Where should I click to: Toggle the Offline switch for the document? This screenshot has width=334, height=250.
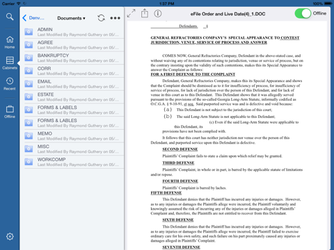[303, 13]
